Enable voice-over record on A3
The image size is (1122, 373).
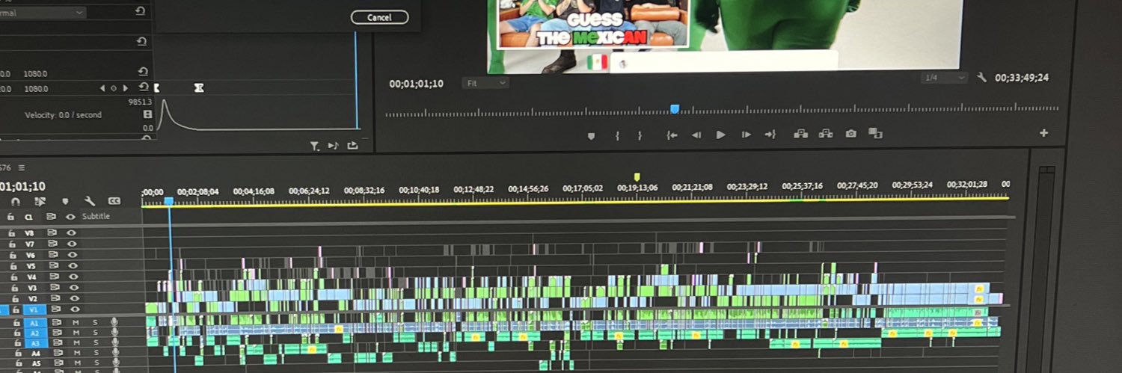coord(114,342)
